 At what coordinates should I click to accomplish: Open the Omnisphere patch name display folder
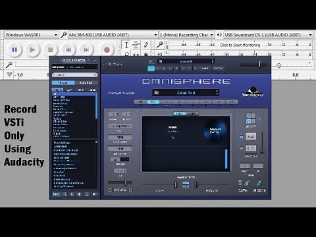point(156,92)
